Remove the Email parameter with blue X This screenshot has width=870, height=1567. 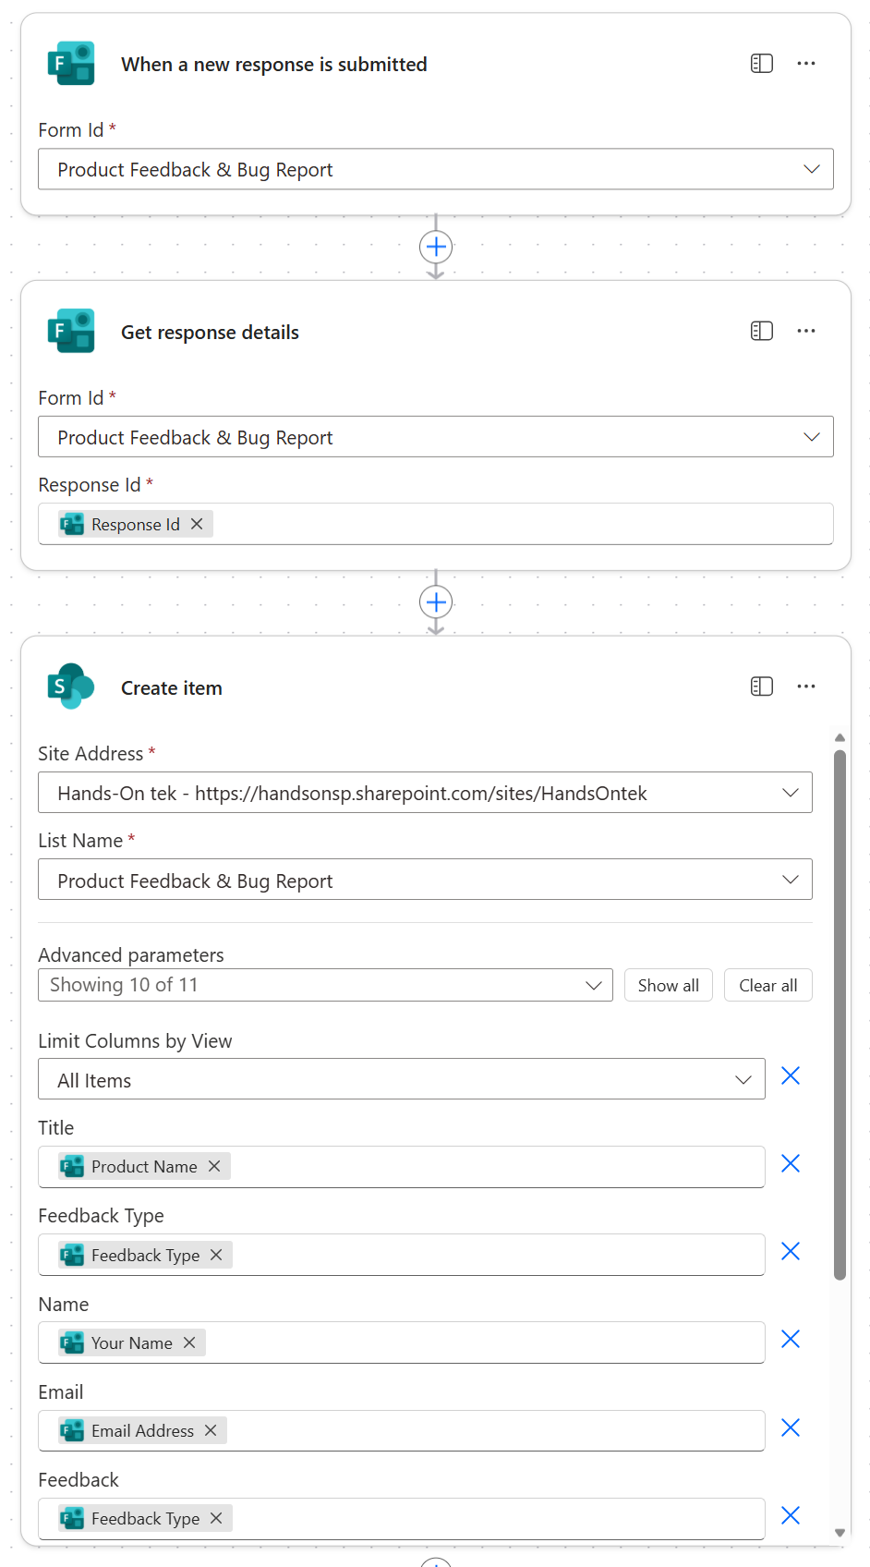point(790,1427)
